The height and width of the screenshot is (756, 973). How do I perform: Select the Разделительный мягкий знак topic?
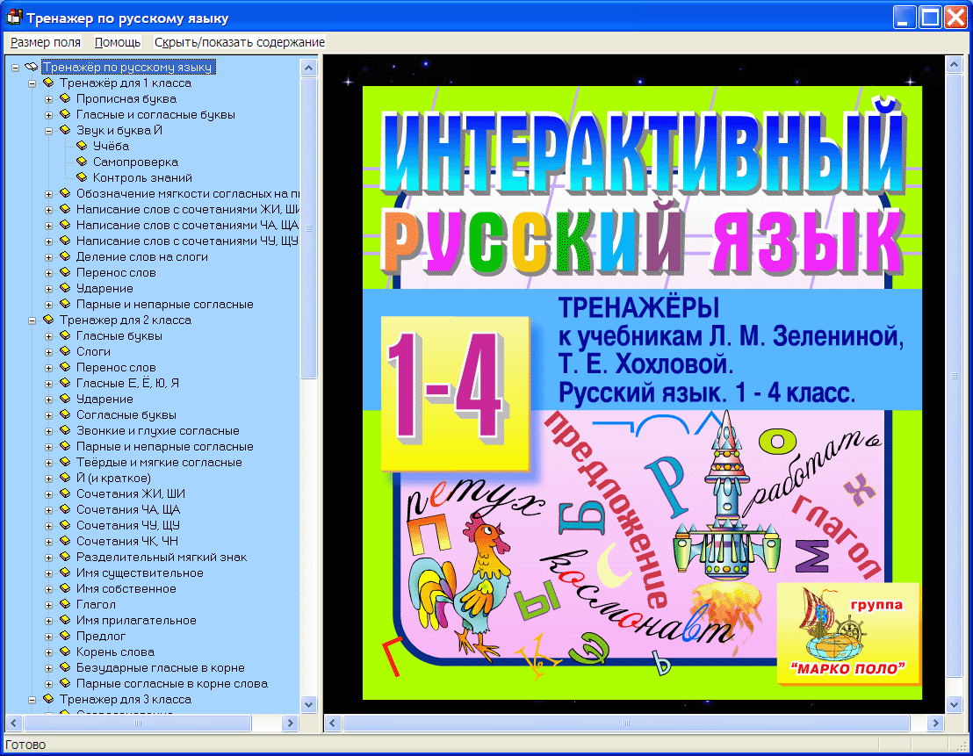(161, 558)
